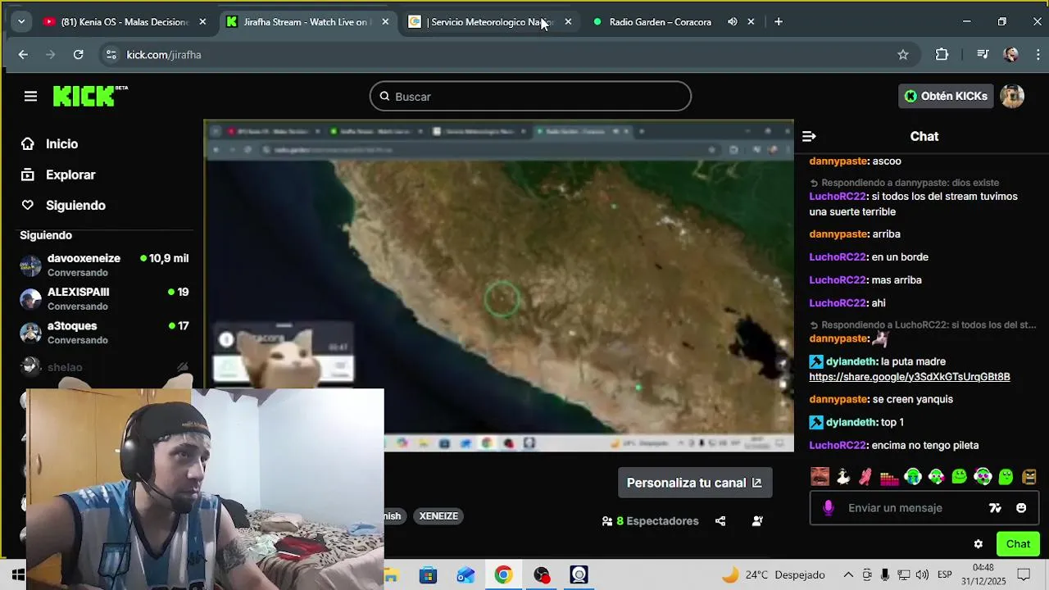View site information icon in address bar

pyautogui.click(x=111, y=55)
